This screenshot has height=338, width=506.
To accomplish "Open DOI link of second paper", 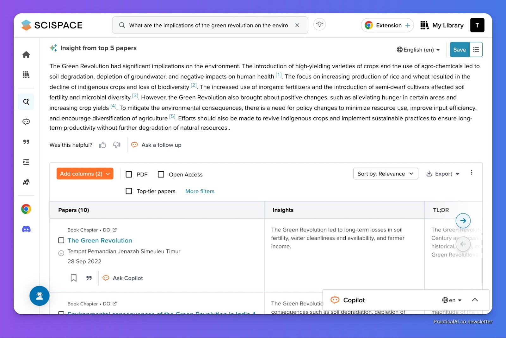I will (110, 304).
